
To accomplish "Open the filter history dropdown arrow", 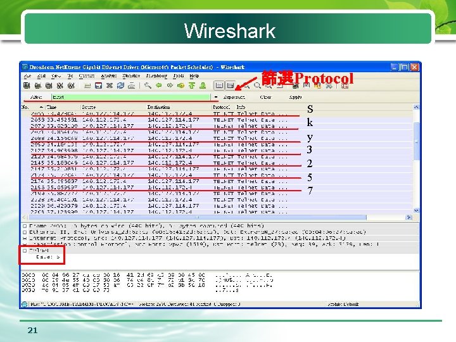I will (216, 97).
